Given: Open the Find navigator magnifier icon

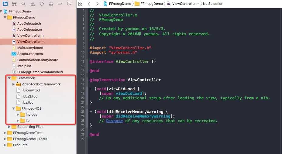Looking at the screenshot, I should [23, 4].
